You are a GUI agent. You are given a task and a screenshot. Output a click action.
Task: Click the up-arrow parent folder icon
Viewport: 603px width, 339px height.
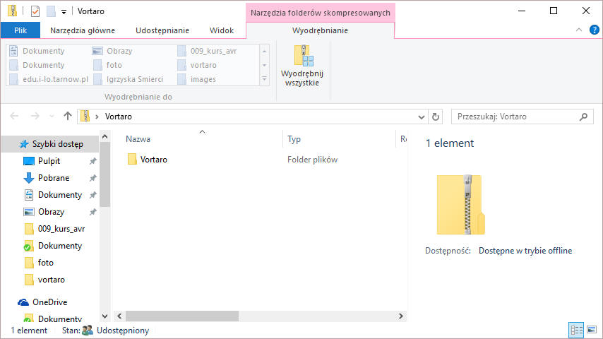[68, 117]
